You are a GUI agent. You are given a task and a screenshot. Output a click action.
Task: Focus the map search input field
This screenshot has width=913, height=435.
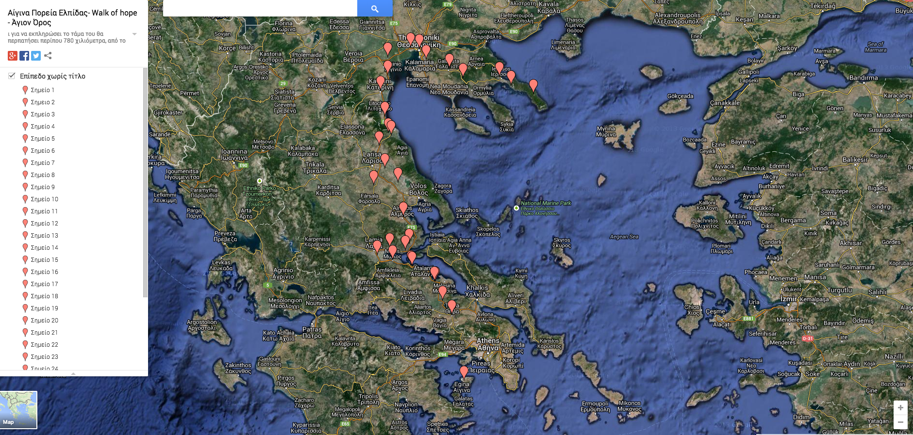coord(260,8)
